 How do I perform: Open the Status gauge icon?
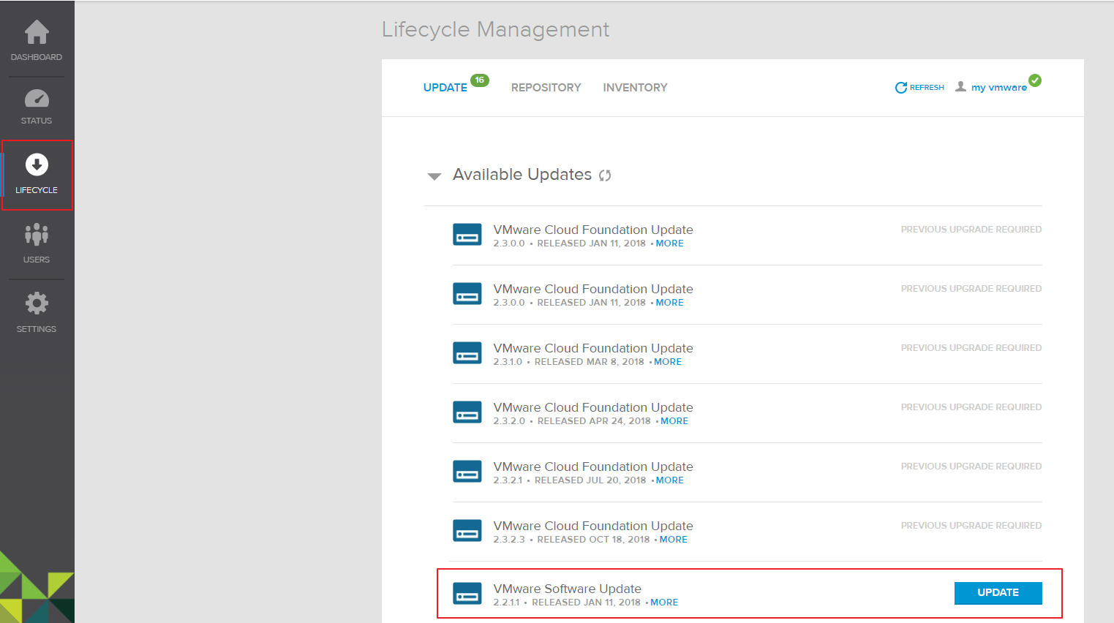pos(37,99)
